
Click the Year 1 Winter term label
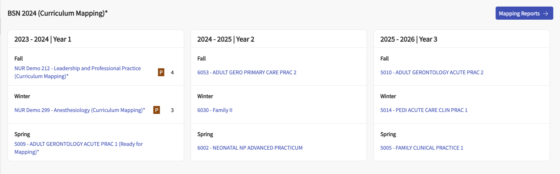tap(22, 96)
